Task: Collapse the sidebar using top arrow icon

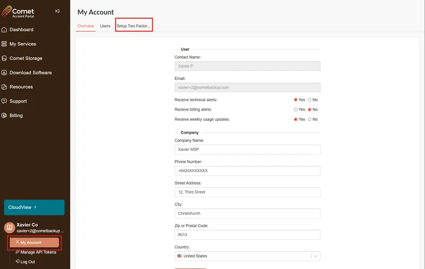Action: [x=57, y=11]
